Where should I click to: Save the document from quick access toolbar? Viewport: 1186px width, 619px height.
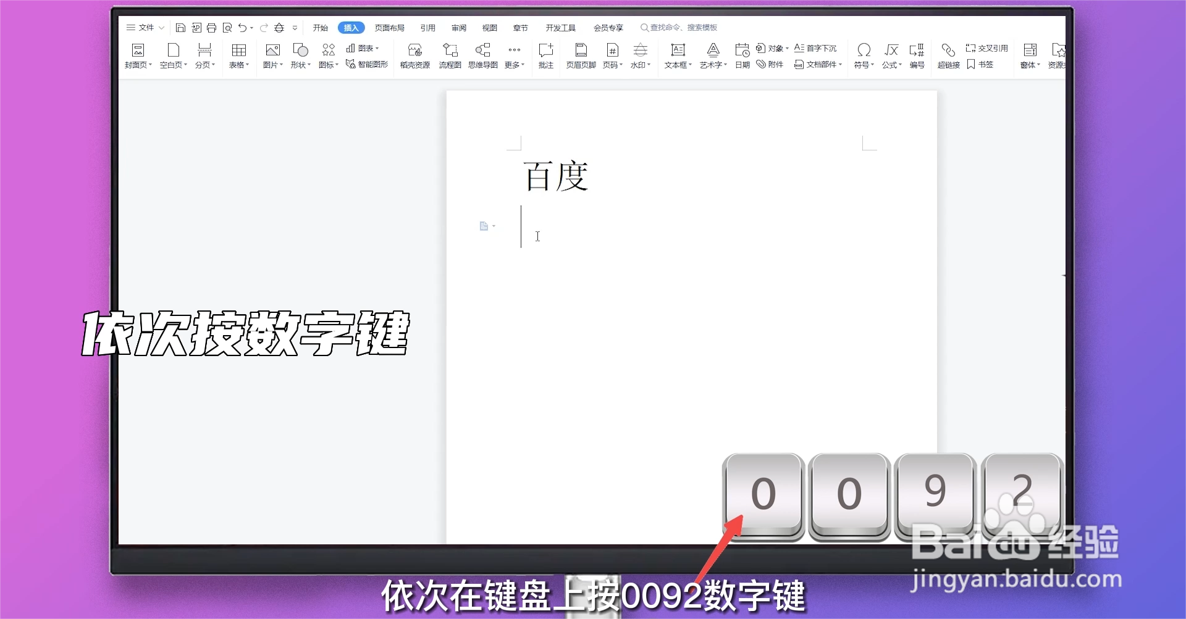coord(181,28)
